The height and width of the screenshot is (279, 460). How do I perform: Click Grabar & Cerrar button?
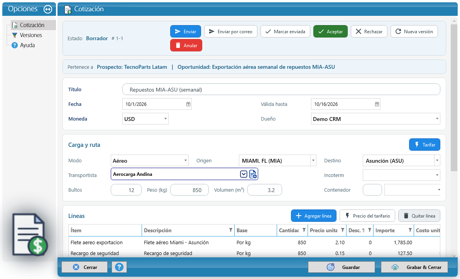point(414,267)
